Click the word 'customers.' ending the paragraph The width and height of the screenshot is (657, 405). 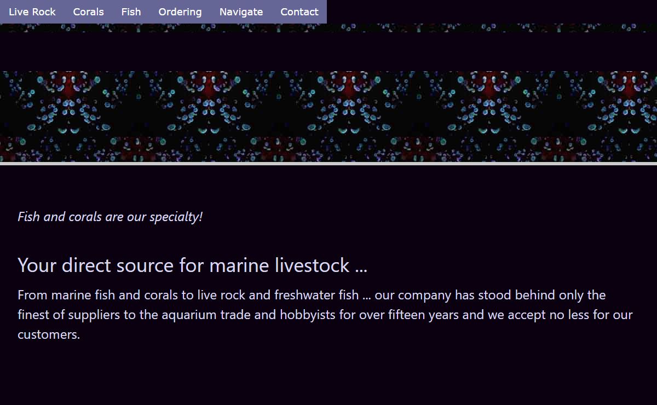[49, 335]
